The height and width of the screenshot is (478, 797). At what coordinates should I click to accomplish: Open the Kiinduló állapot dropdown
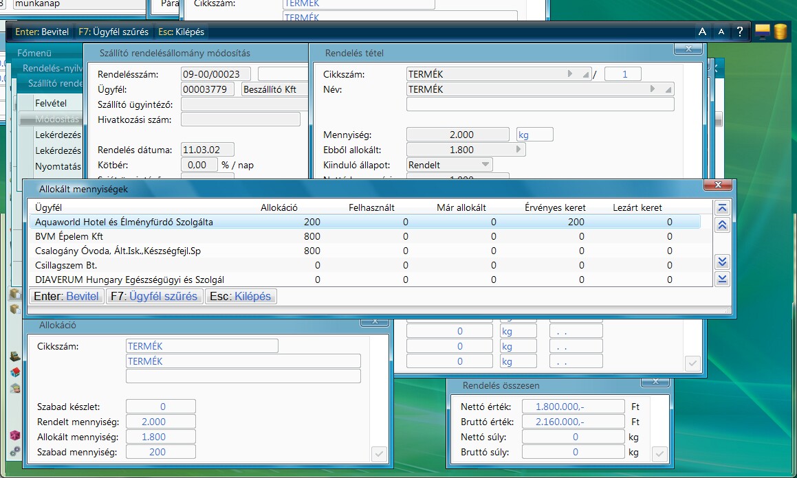coord(485,165)
